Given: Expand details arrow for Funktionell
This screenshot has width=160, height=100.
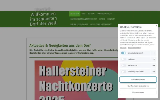Looking at the screenshot, I should pos(154,59).
